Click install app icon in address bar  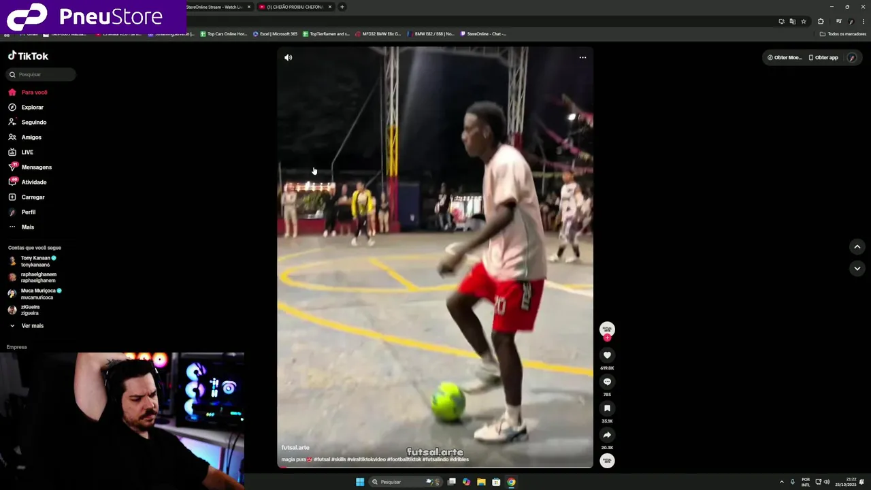781,21
